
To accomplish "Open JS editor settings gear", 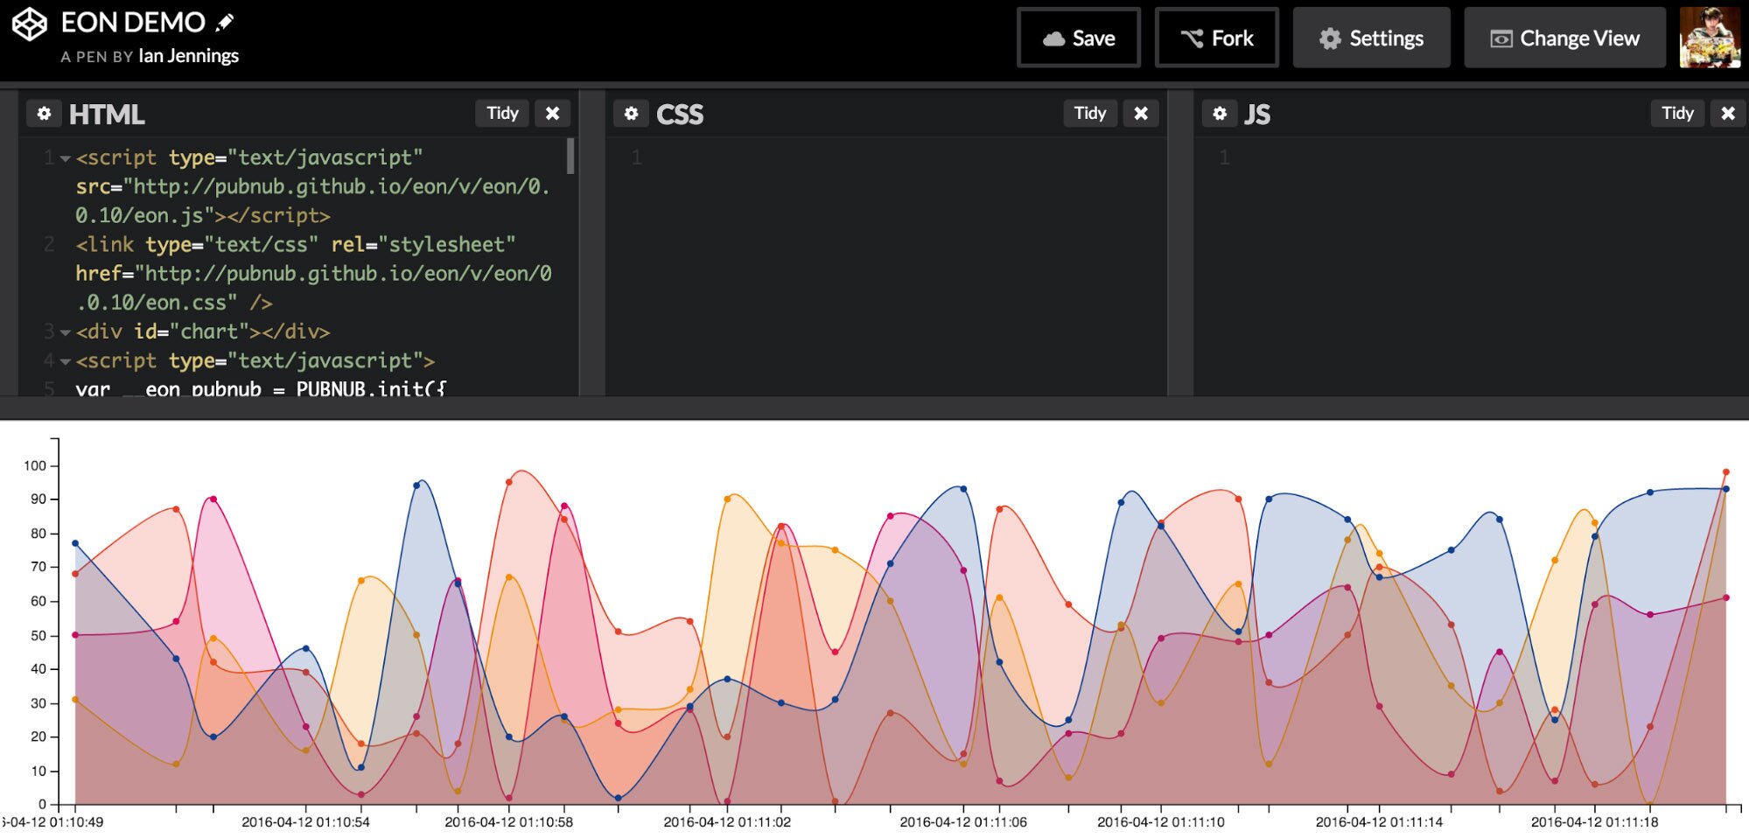I will click(x=1219, y=114).
